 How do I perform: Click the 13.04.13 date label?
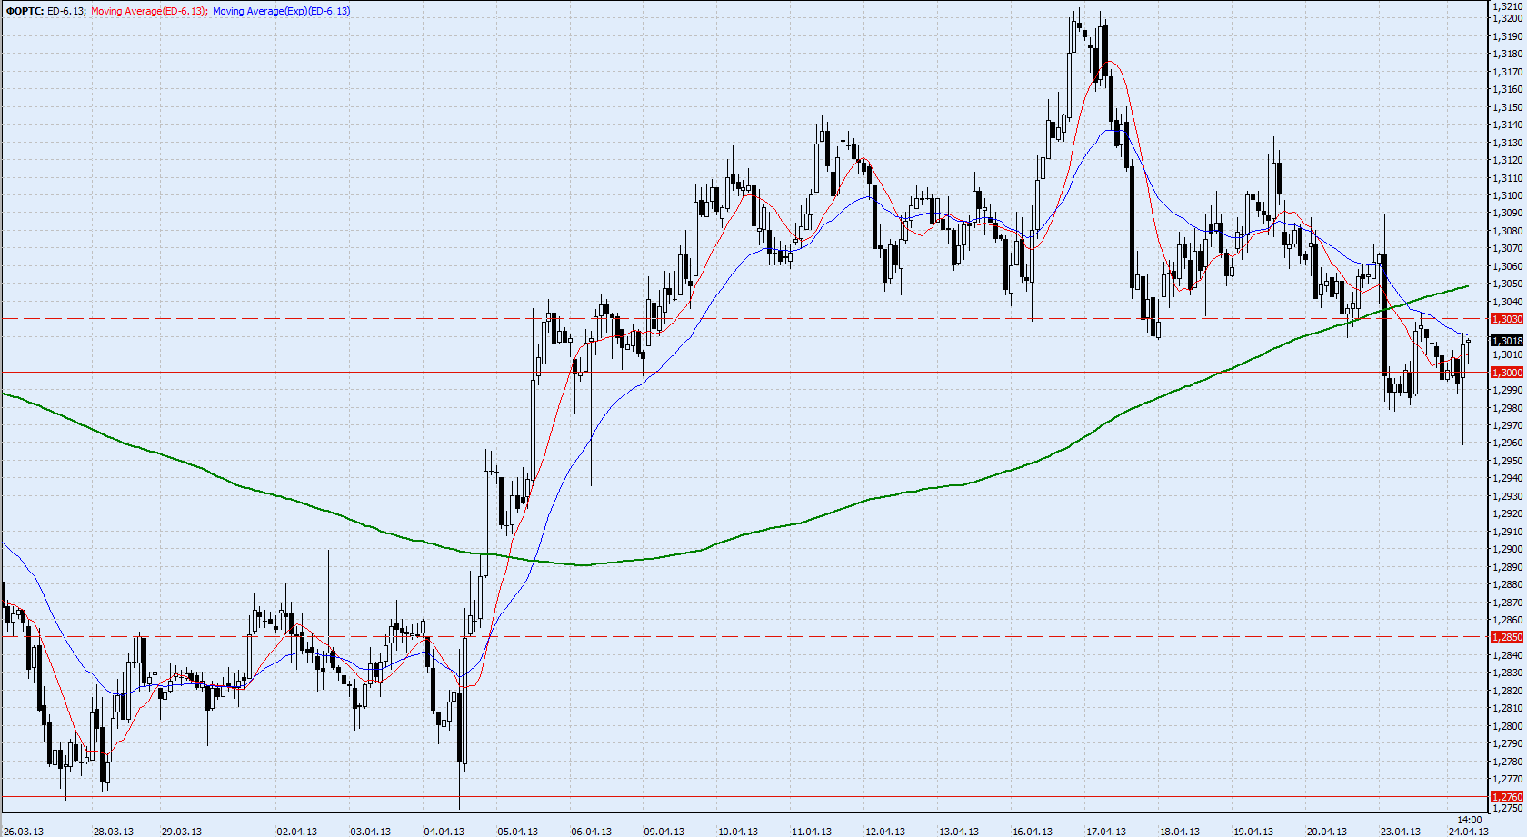[x=959, y=831]
